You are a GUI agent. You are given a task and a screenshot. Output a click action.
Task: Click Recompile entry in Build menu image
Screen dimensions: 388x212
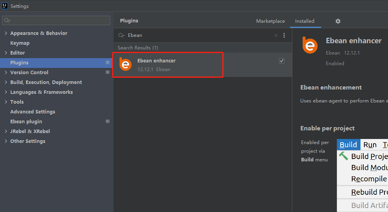(369, 179)
